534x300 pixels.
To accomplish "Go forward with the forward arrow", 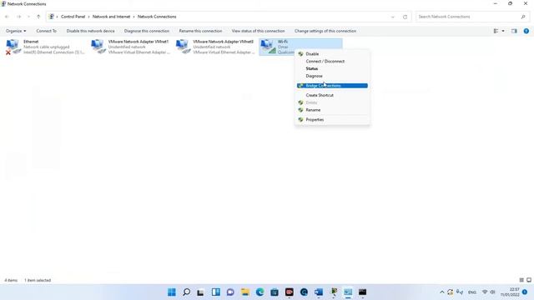I will click(18, 17).
